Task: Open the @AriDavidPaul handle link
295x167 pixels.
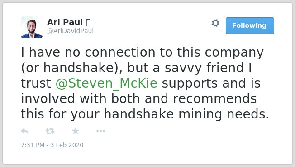Action: pos(70,31)
